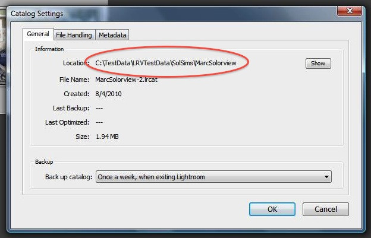This screenshot has height=238, width=371.
Task: Click the Backup group label
Action: 44,162
